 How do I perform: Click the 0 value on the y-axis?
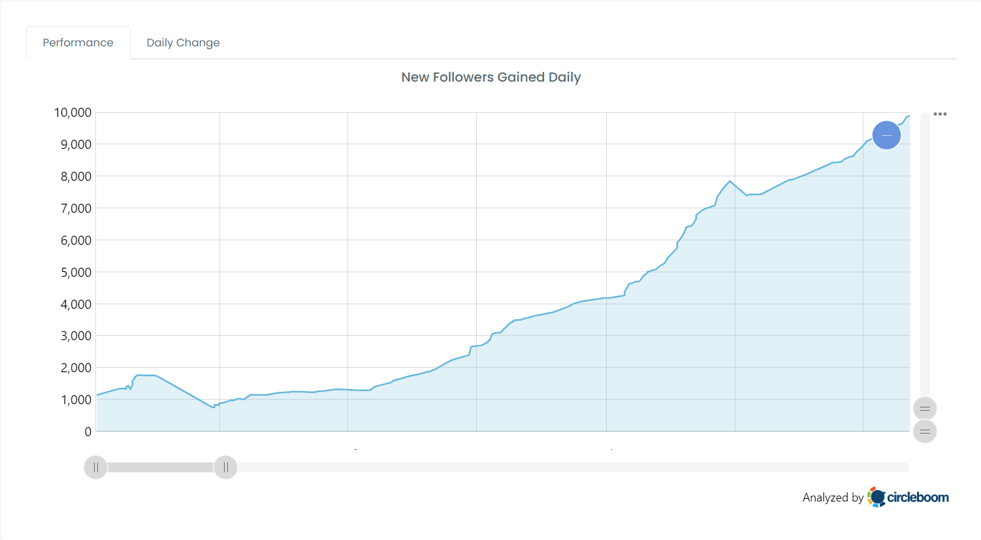click(x=88, y=432)
